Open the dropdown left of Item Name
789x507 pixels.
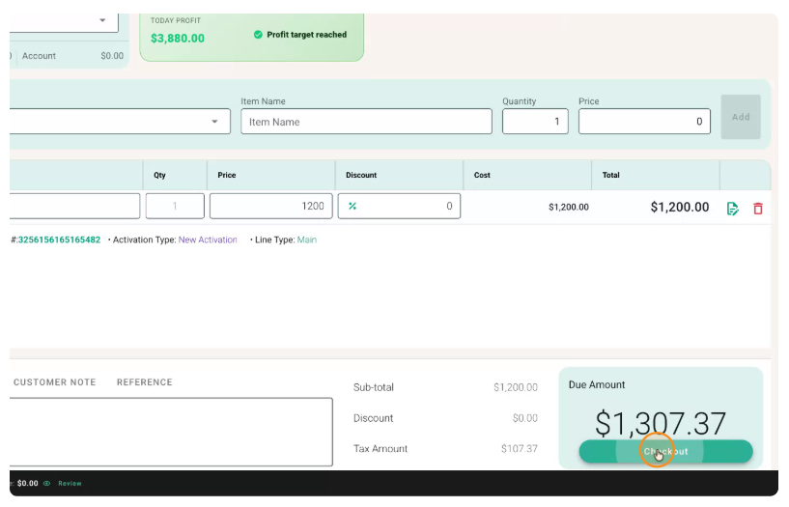coord(120,122)
